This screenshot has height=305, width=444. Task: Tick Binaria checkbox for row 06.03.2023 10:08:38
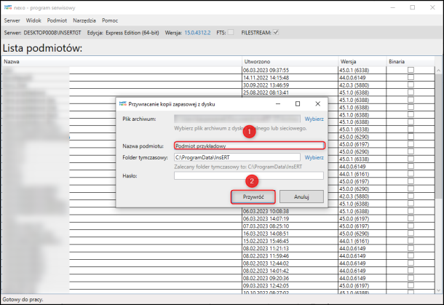[x=411, y=210]
